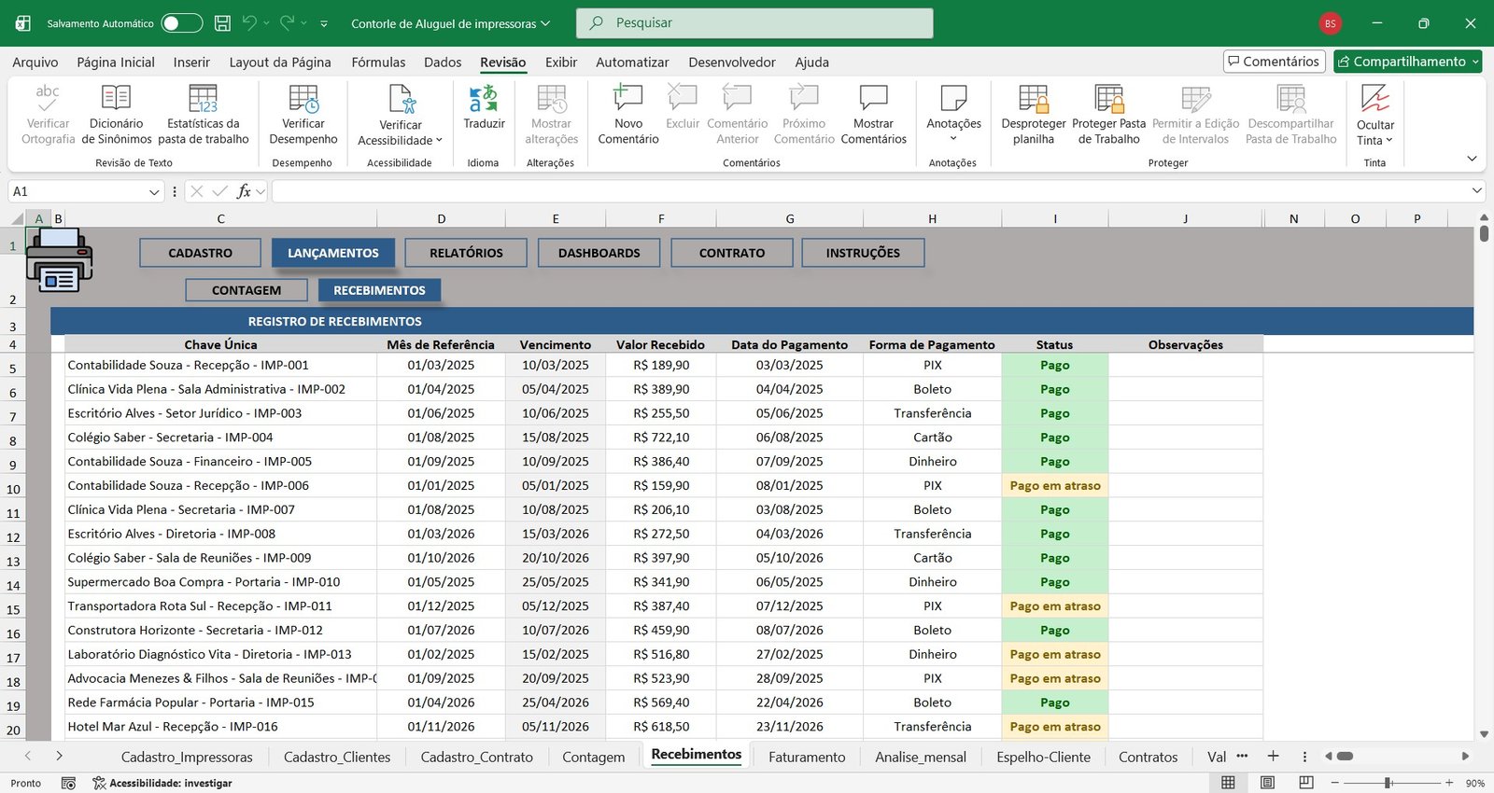Go to Comentário Anterior
This screenshot has width=1494, height=793.
tap(738, 115)
